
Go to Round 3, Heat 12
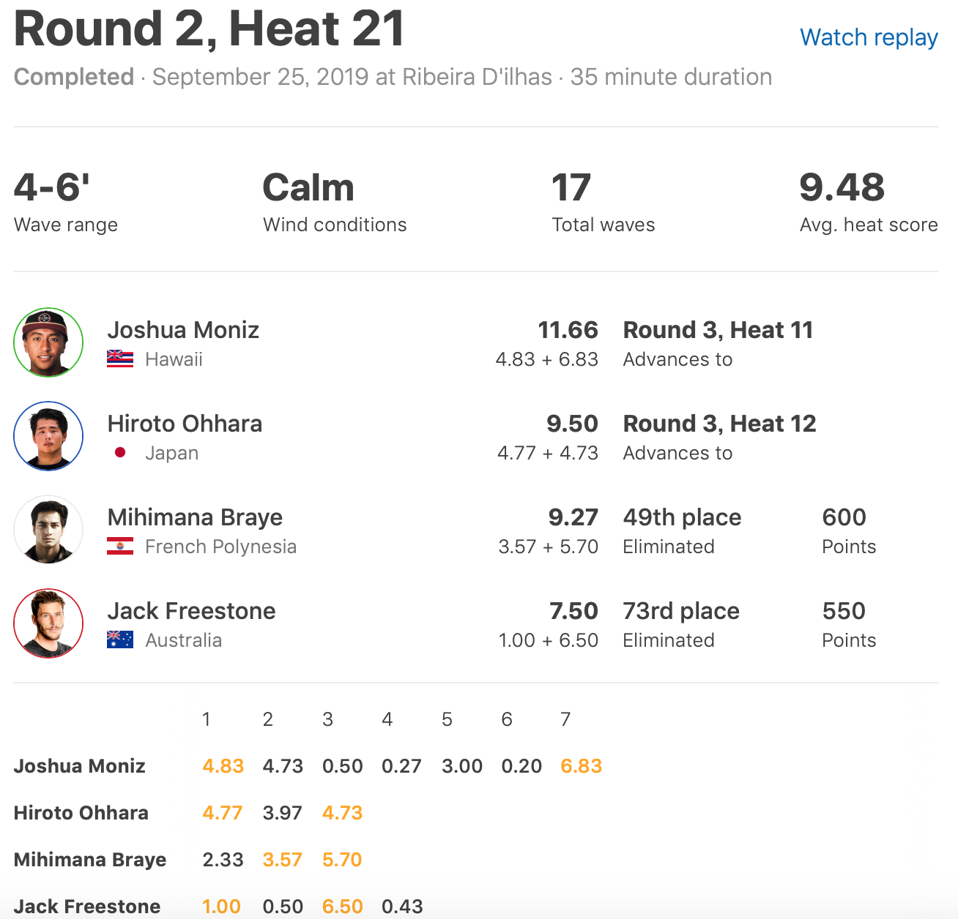[x=719, y=424]
